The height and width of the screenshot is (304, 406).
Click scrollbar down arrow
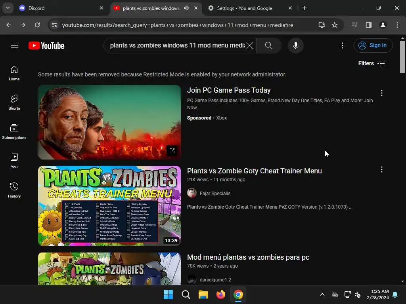402,281
